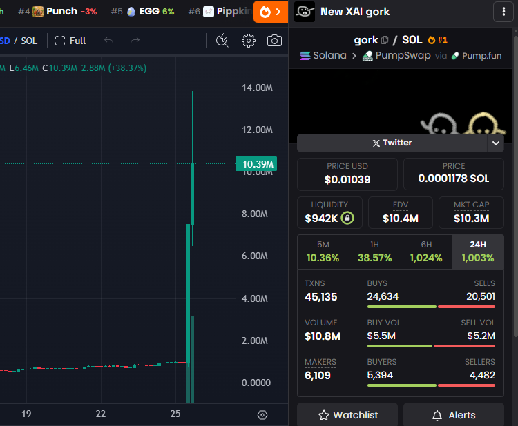This screenshot has width=518, height=426.
Task: Click the 25 date label on chart axis
Action: (x=175, y=414)
